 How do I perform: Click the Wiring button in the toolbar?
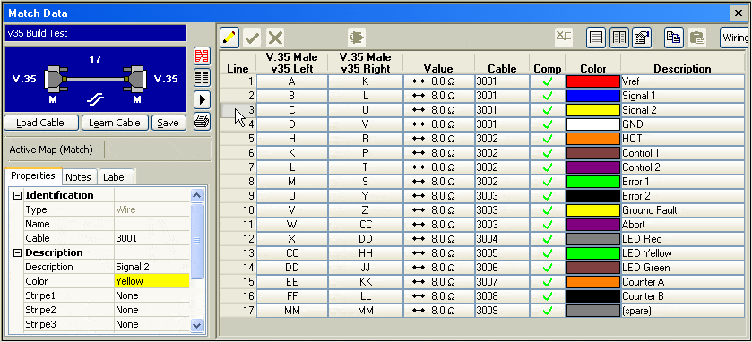(x=735, y=38)
